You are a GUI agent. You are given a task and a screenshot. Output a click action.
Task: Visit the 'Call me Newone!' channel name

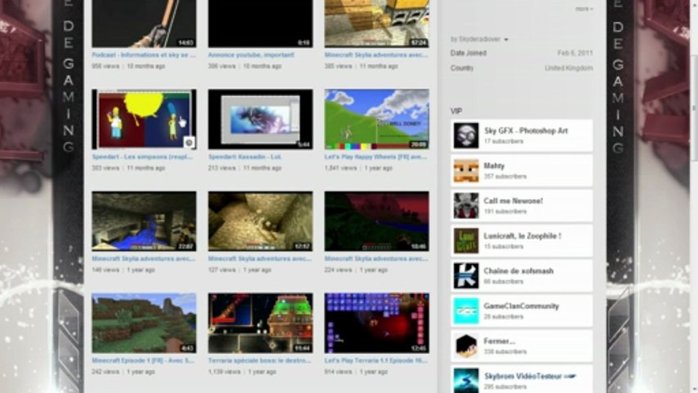(x=513, y=201)
